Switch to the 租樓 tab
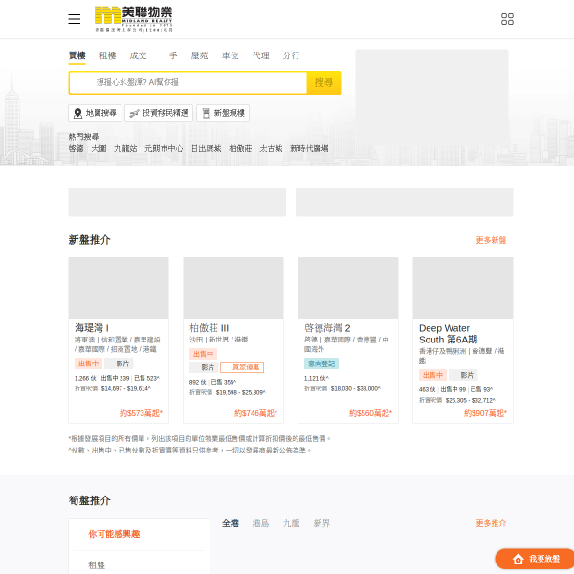Viewport: 574px width, 574px height. (x=107, y=55)
